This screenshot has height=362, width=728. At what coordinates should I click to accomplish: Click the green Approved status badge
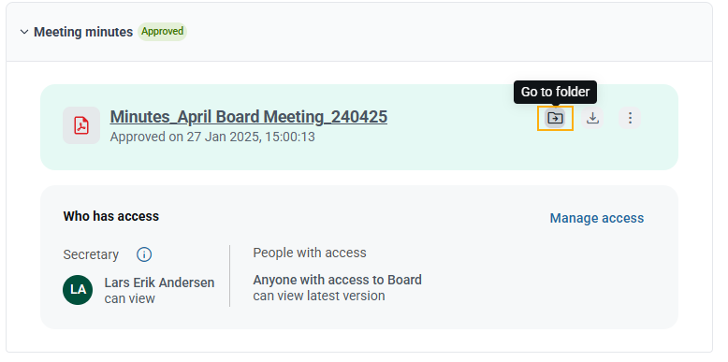point(163,32)
